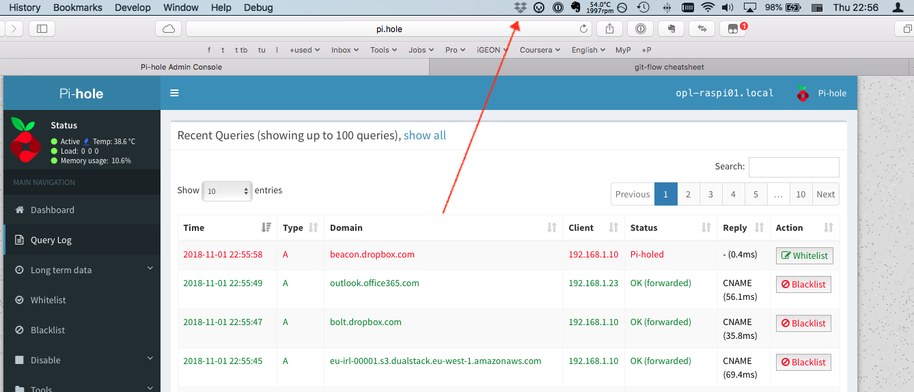The image size is (914, 392).
Task: Click the double-arrow extension in Safari toolbar
Action: [x=702, y=29]
